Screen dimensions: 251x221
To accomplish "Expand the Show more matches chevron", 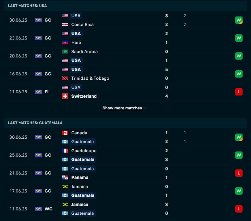I will (145, 108).
